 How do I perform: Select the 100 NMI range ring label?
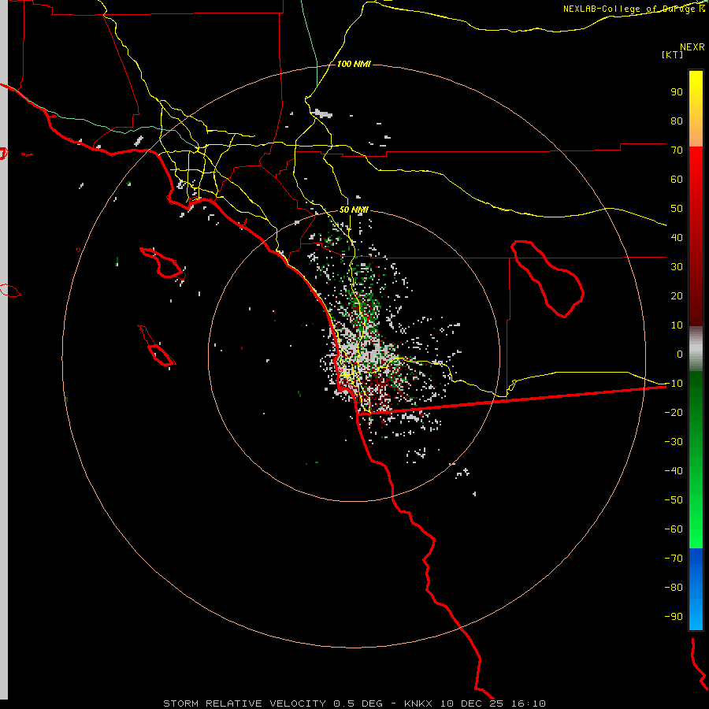coord(354,64)
